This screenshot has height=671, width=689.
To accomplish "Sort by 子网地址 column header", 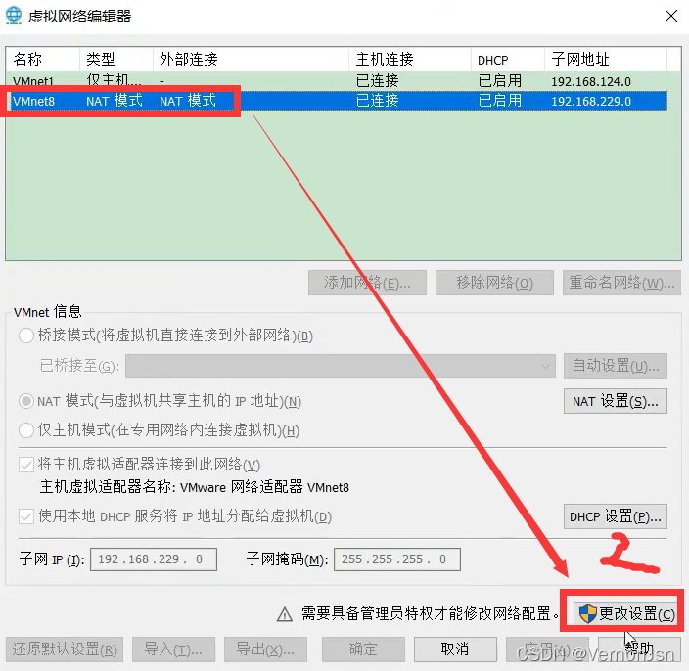I will point(606,59).
